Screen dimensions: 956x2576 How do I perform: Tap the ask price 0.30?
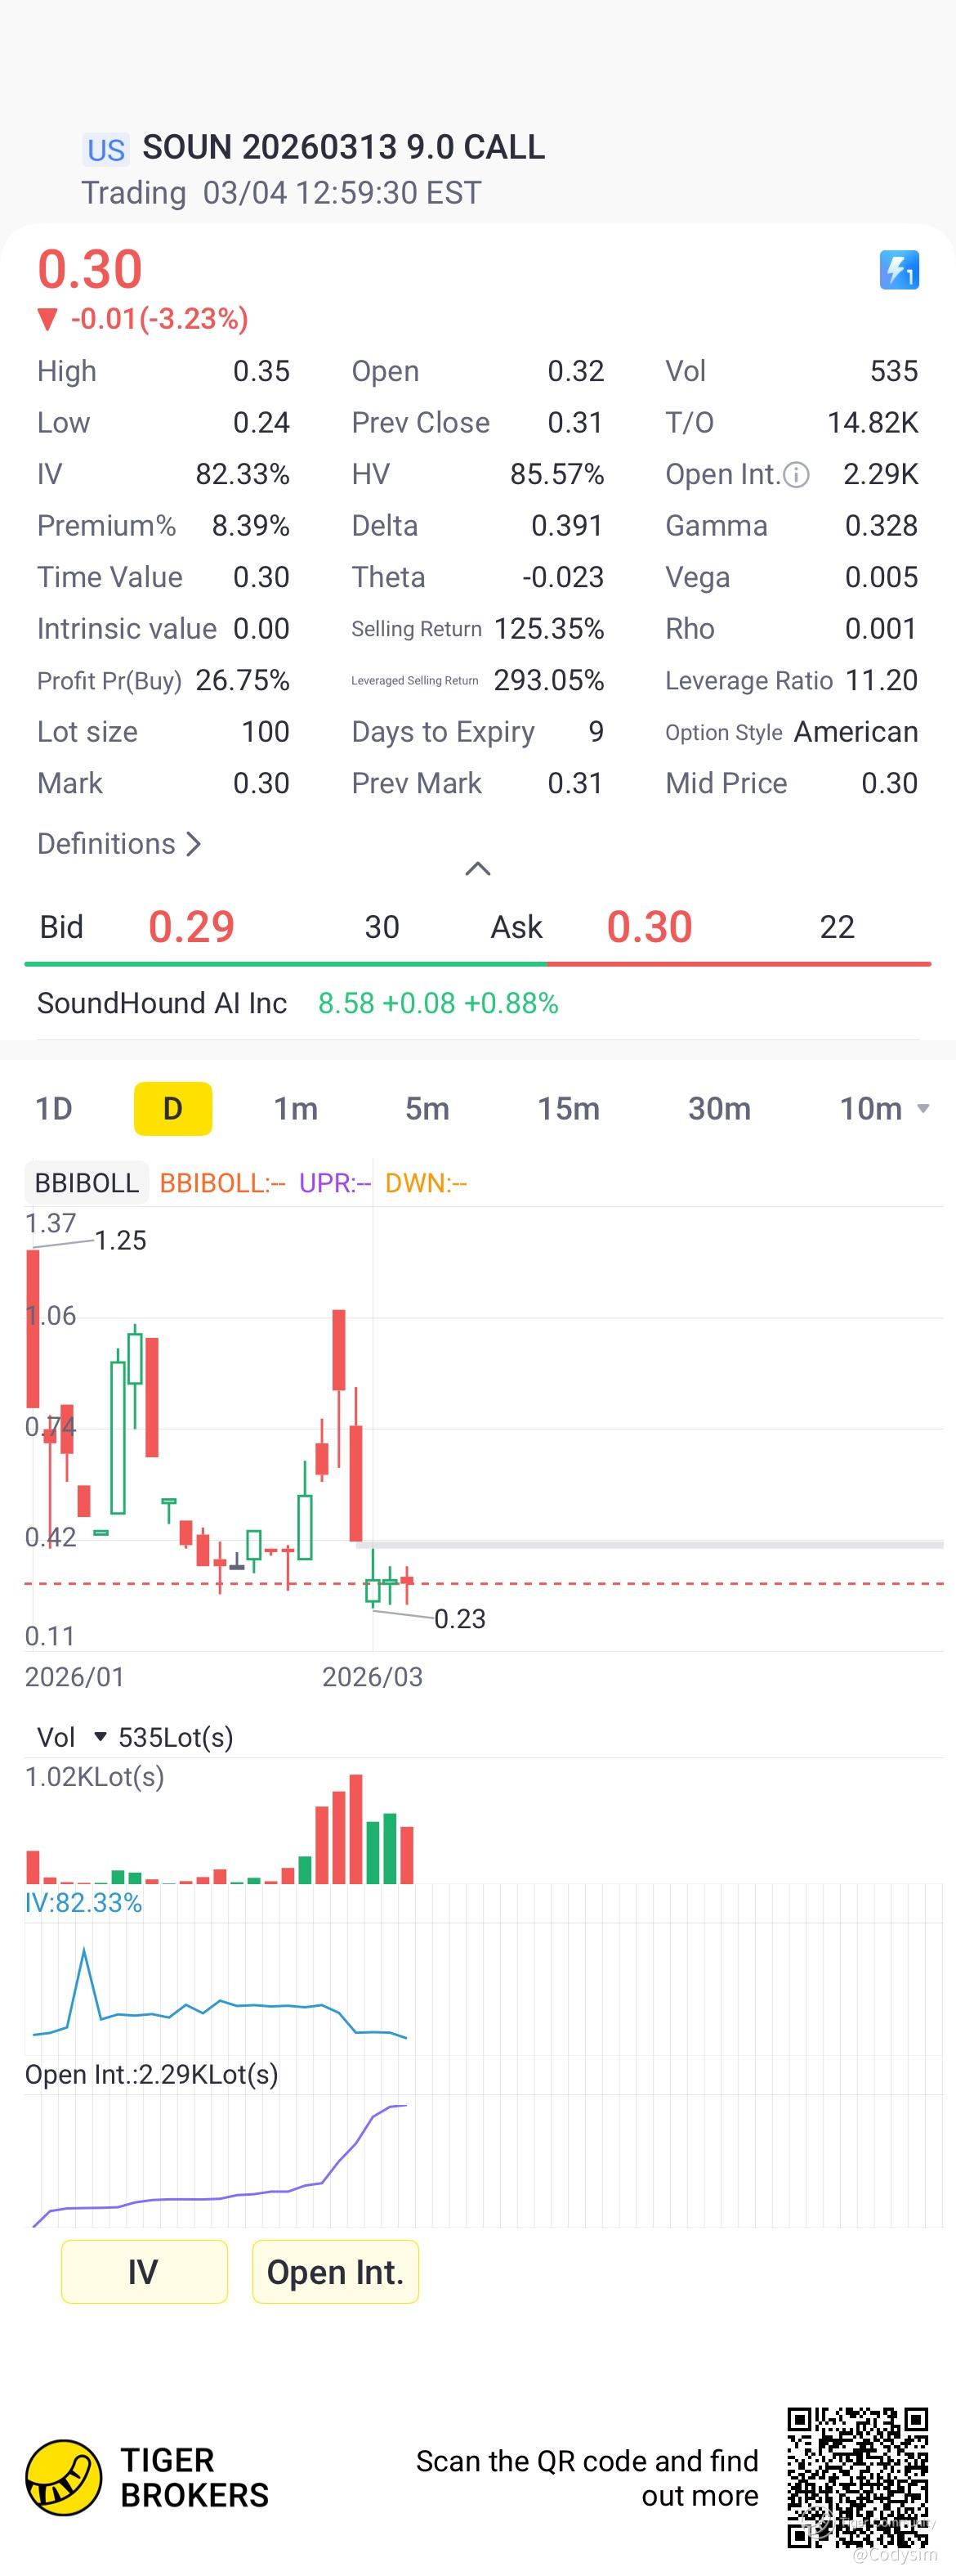(x=650, y=927)
